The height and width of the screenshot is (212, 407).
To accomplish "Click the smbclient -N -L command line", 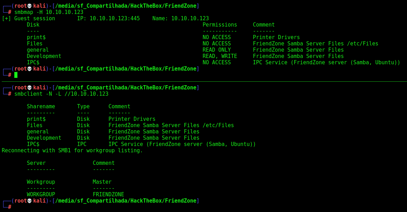I will [61, 94].
